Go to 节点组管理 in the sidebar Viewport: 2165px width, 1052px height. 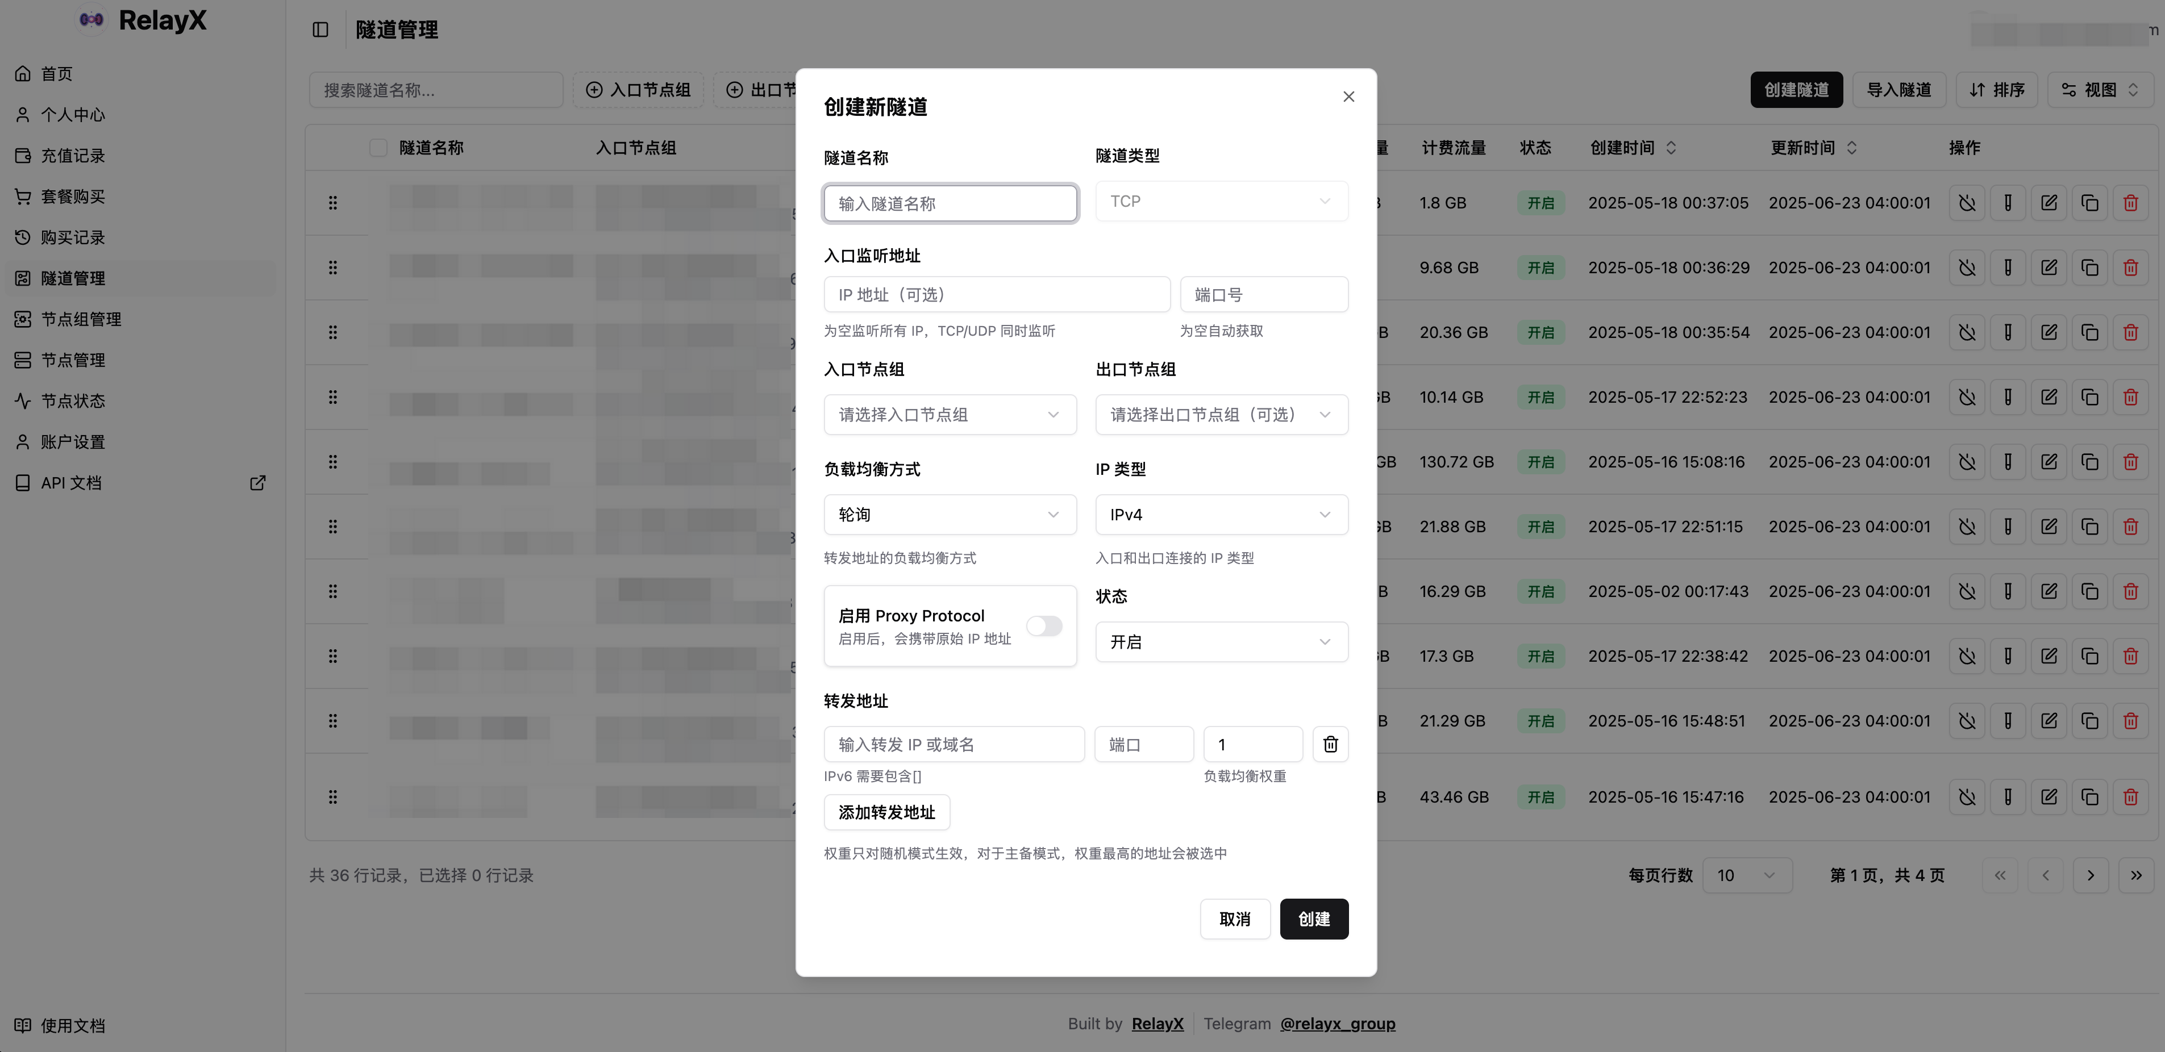point(81,319)
